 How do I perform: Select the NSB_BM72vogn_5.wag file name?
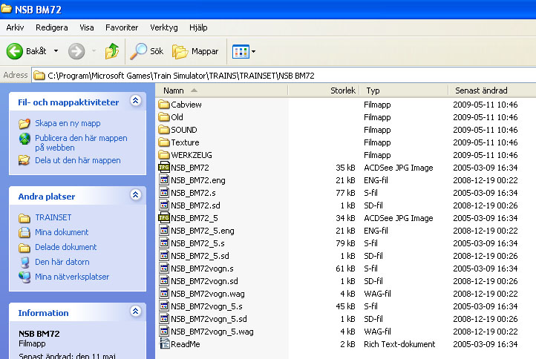[x=212, y=332]
